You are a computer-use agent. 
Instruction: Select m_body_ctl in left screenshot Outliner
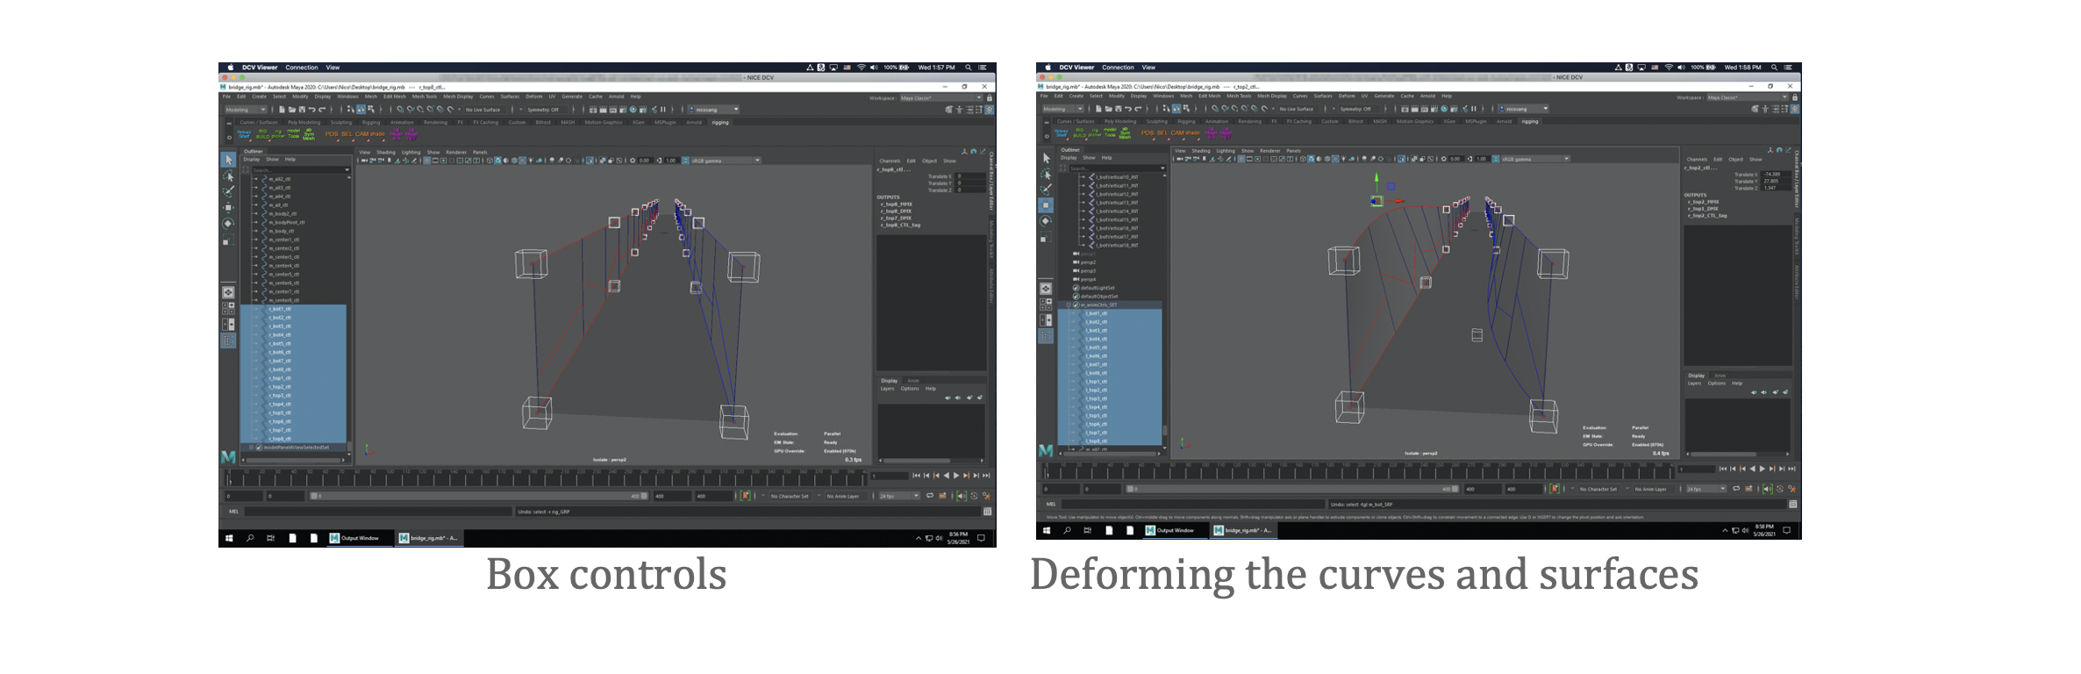[x=281, y=231]
